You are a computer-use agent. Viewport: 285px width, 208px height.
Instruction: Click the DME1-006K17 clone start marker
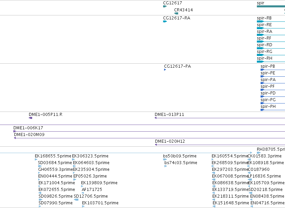pos(15,131)
